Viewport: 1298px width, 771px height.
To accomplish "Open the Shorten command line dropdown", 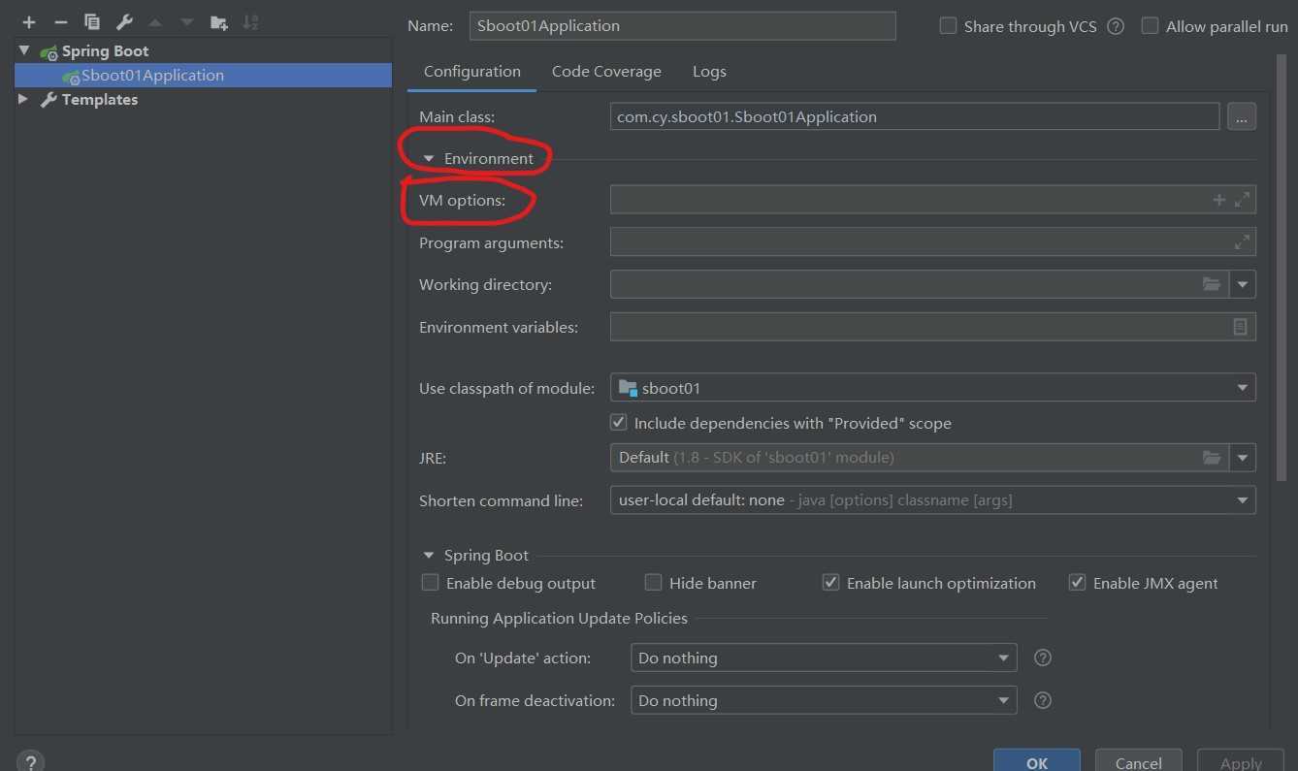I will 1243,500.
